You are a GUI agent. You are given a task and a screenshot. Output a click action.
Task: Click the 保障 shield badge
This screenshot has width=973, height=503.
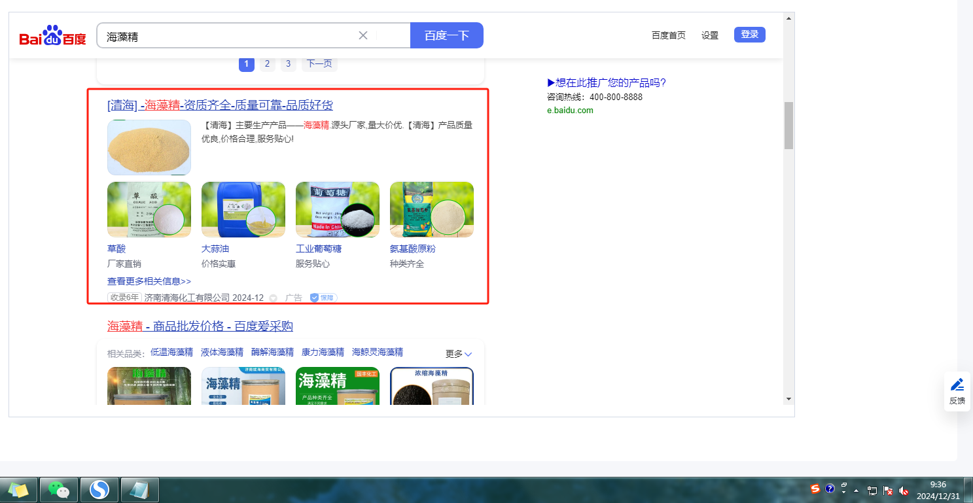tap(323, 298)
